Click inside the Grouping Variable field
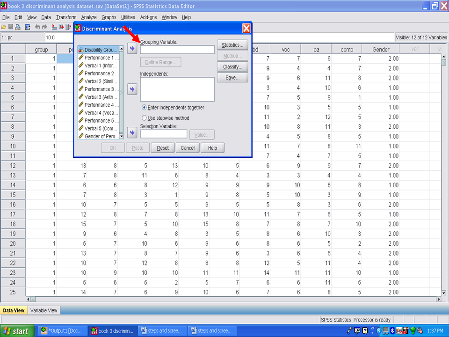449x337 pixels. [x=177, y=50]
